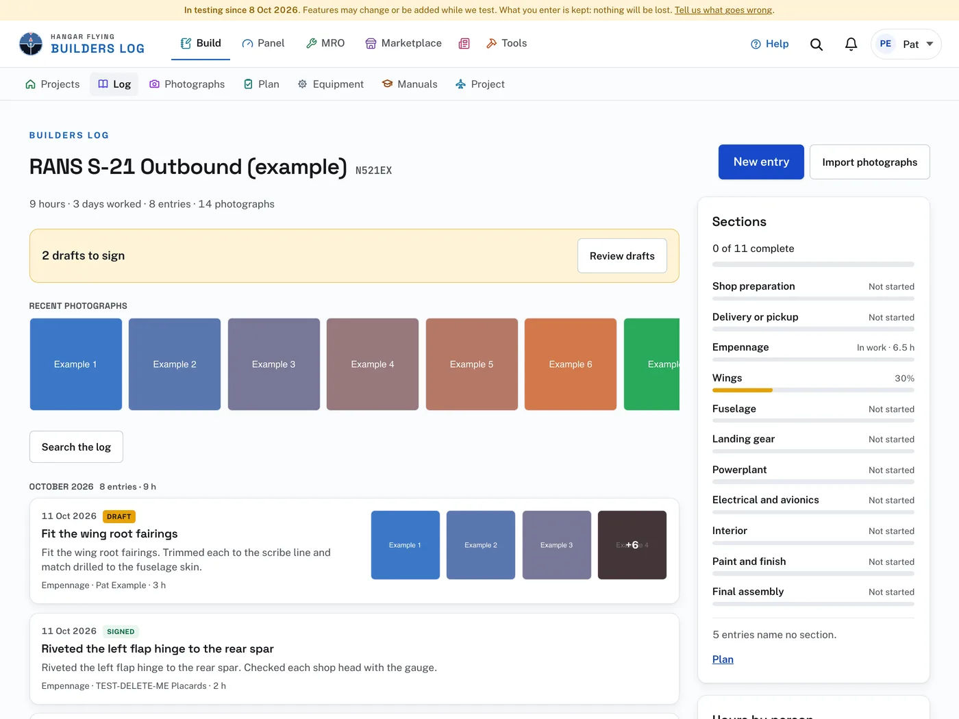The image size is (959, 719).
Task: Open recent photograph Example 3
Action: pyautogui.click(x=274, y=364)
